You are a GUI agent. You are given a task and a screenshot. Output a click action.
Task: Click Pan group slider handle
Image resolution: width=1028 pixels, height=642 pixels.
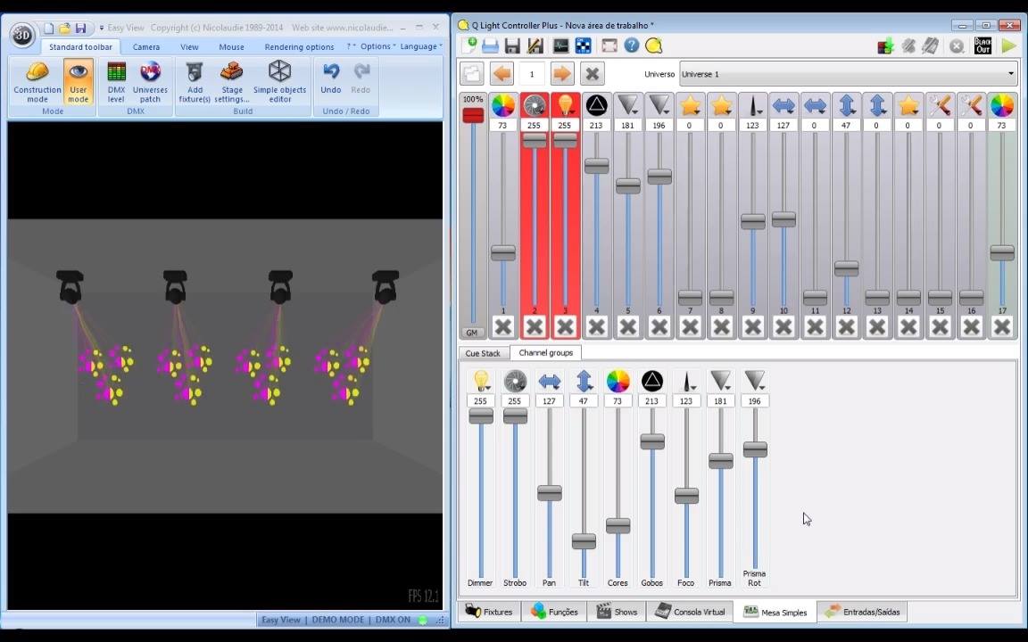point(550,492)
